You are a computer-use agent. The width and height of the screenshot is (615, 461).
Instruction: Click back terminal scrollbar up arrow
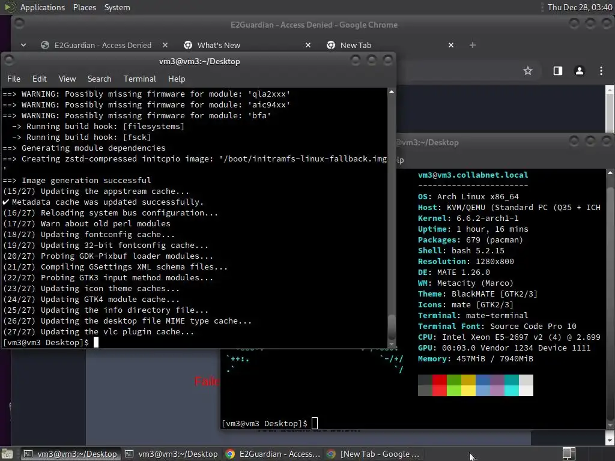[x=610, y=172]
